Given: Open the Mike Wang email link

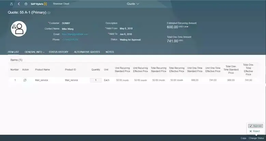Looking at the screenshot, I should [x=75, y=34].
